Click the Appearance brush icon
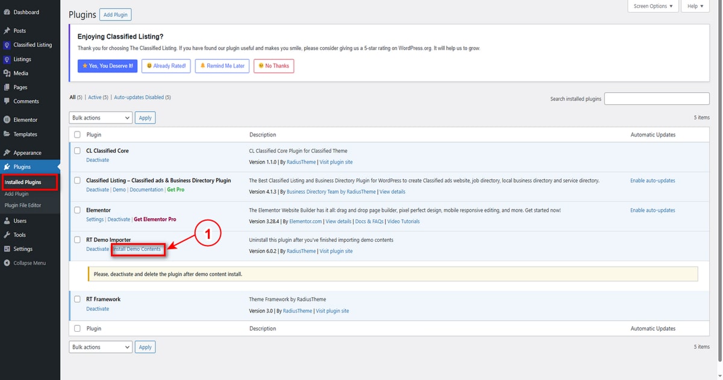 tap(7, 153)
